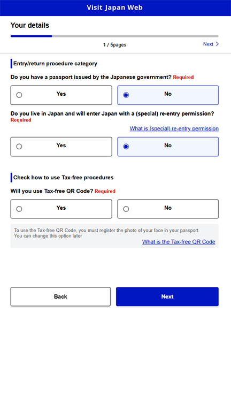This screenshot has height=411, width=231.
Task: Click the chevron arrow beside top Next
Action: (217, 44)
